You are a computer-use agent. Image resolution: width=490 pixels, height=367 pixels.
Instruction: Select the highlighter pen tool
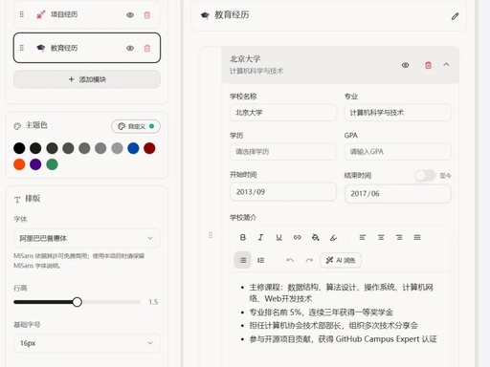pyautogui.click(x=334, y=237)
